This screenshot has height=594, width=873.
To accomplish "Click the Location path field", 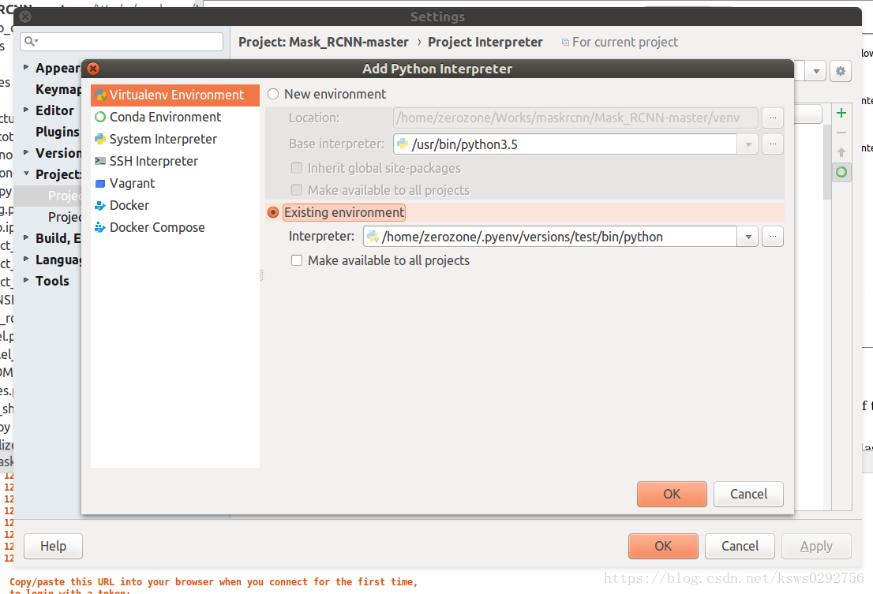I will pyautogui.click(x=575, y=118).
